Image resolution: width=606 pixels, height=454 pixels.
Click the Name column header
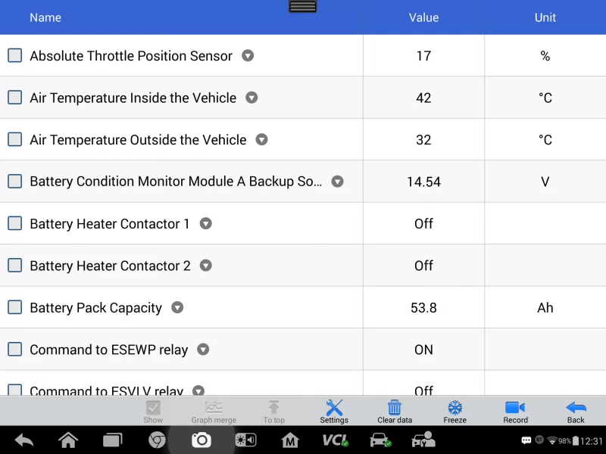[x=45, y=17]
